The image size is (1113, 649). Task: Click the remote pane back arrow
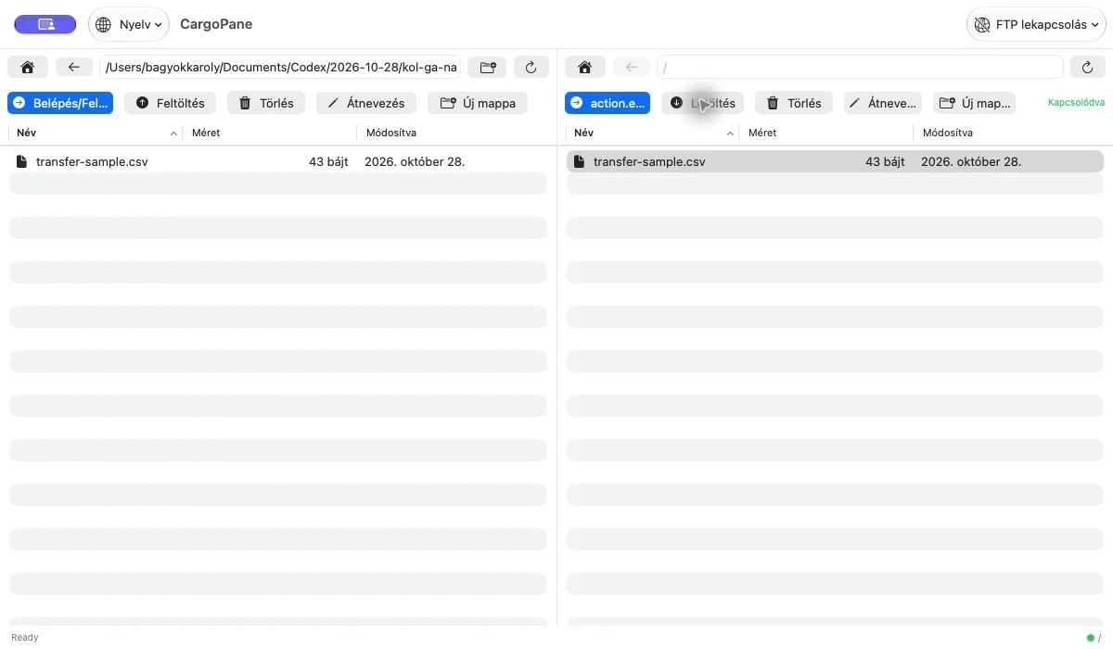tap(632, 67)
